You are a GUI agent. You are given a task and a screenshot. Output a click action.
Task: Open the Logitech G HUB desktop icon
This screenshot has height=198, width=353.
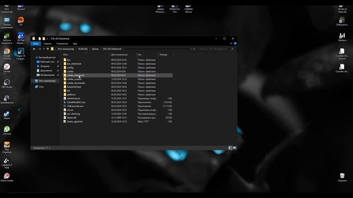(7, 163)
